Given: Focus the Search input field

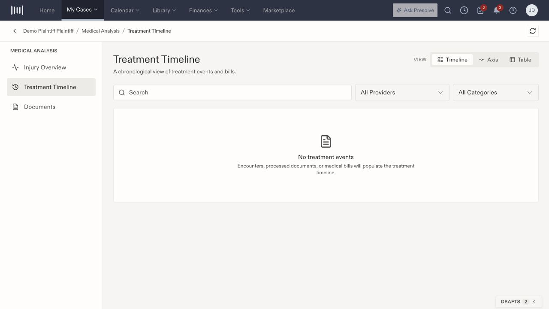Looking at the screenshot, I should coord(232,92).
